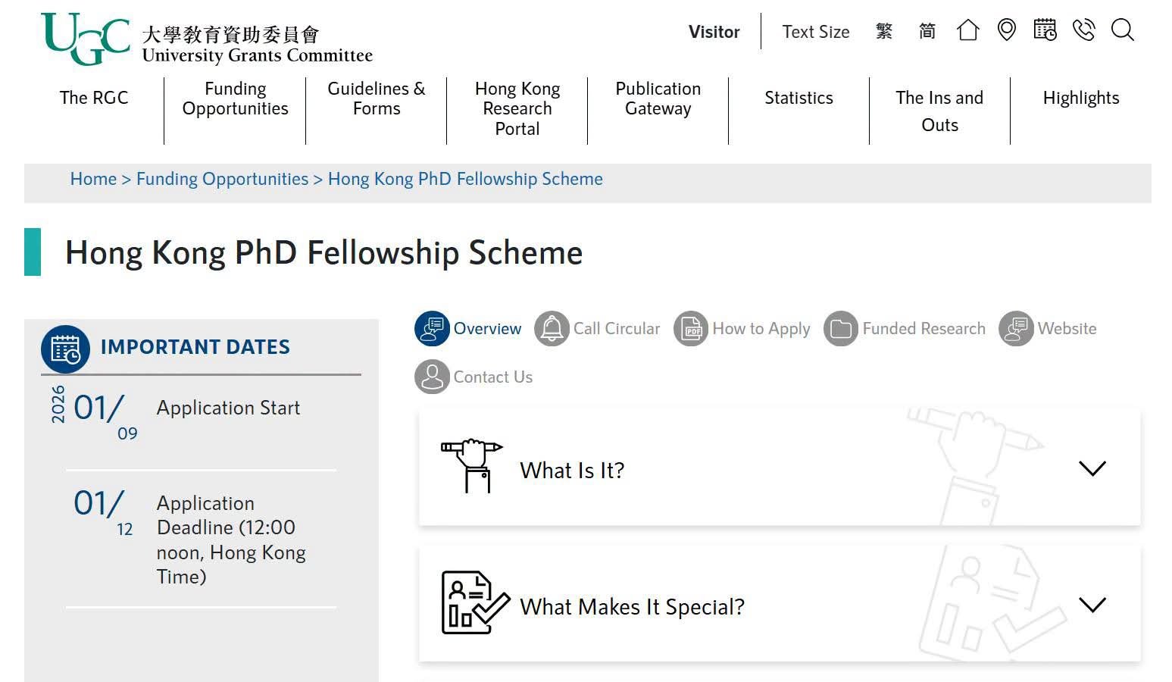Expand the What Is It? section
The height and width of the screenshot is (682, 1172).
pyautogui.click(x=780, y=469)
